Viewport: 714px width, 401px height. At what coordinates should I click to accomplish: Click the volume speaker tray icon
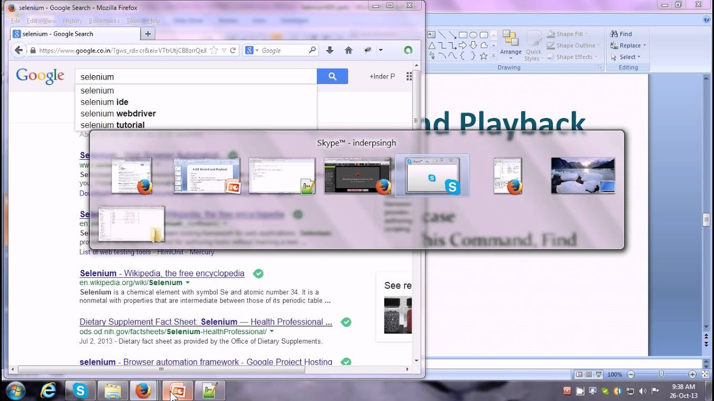(x=643, y=391)
